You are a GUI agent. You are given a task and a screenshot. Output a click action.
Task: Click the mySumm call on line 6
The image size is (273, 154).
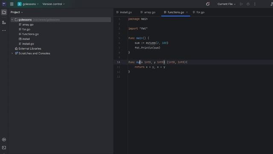click(151, 43)
